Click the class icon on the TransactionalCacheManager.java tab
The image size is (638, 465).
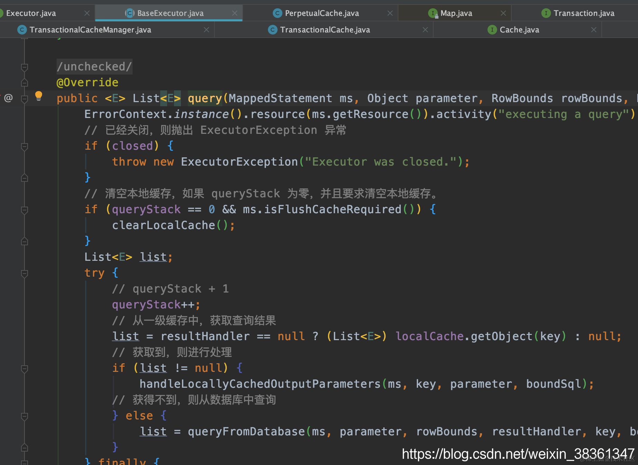coord(22,30)
